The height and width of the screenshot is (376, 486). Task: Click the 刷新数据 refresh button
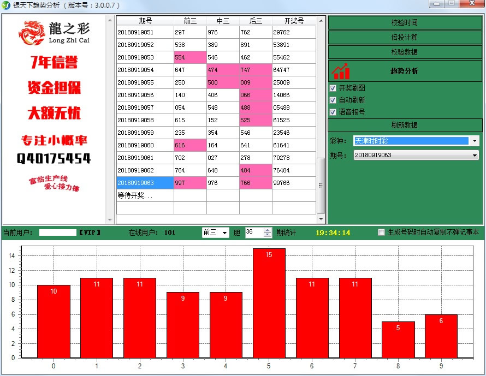pos(405,125)
